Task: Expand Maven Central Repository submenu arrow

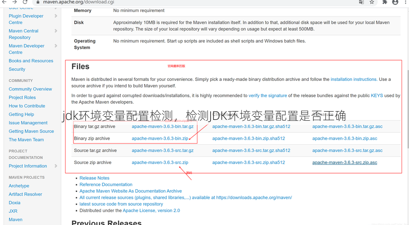Action: tap(56, 31)
